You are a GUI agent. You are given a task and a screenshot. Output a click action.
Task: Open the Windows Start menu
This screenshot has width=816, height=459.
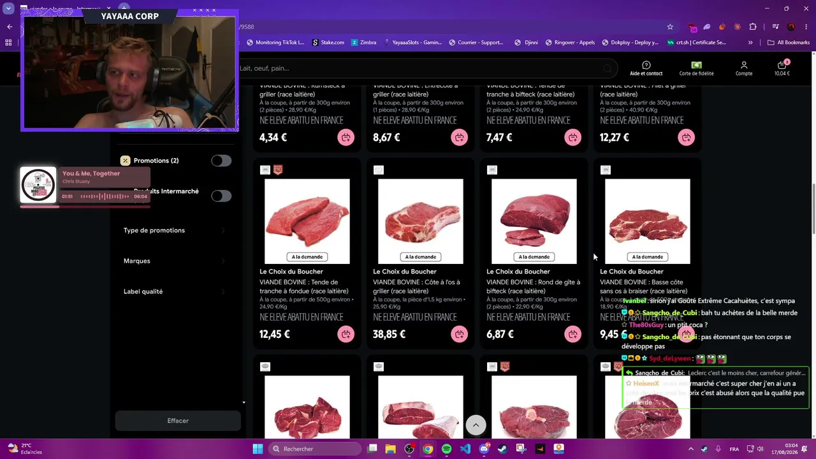click(258, 449)
